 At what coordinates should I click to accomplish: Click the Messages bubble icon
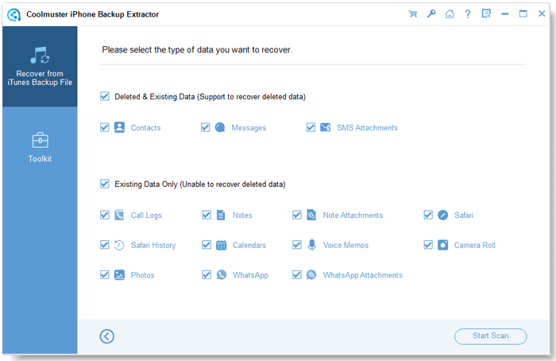(220, 127)
